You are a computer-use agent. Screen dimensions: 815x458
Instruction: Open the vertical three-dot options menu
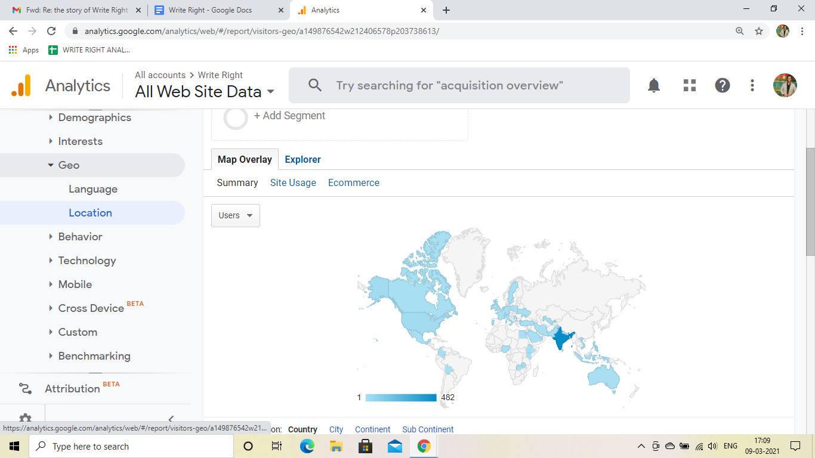click(752, 85)
